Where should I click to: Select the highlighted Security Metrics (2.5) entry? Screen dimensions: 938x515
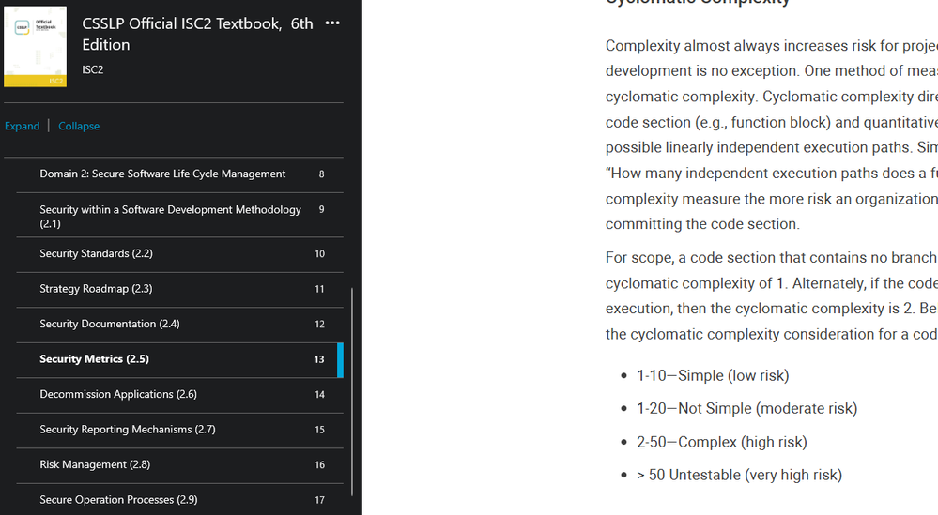94,359
